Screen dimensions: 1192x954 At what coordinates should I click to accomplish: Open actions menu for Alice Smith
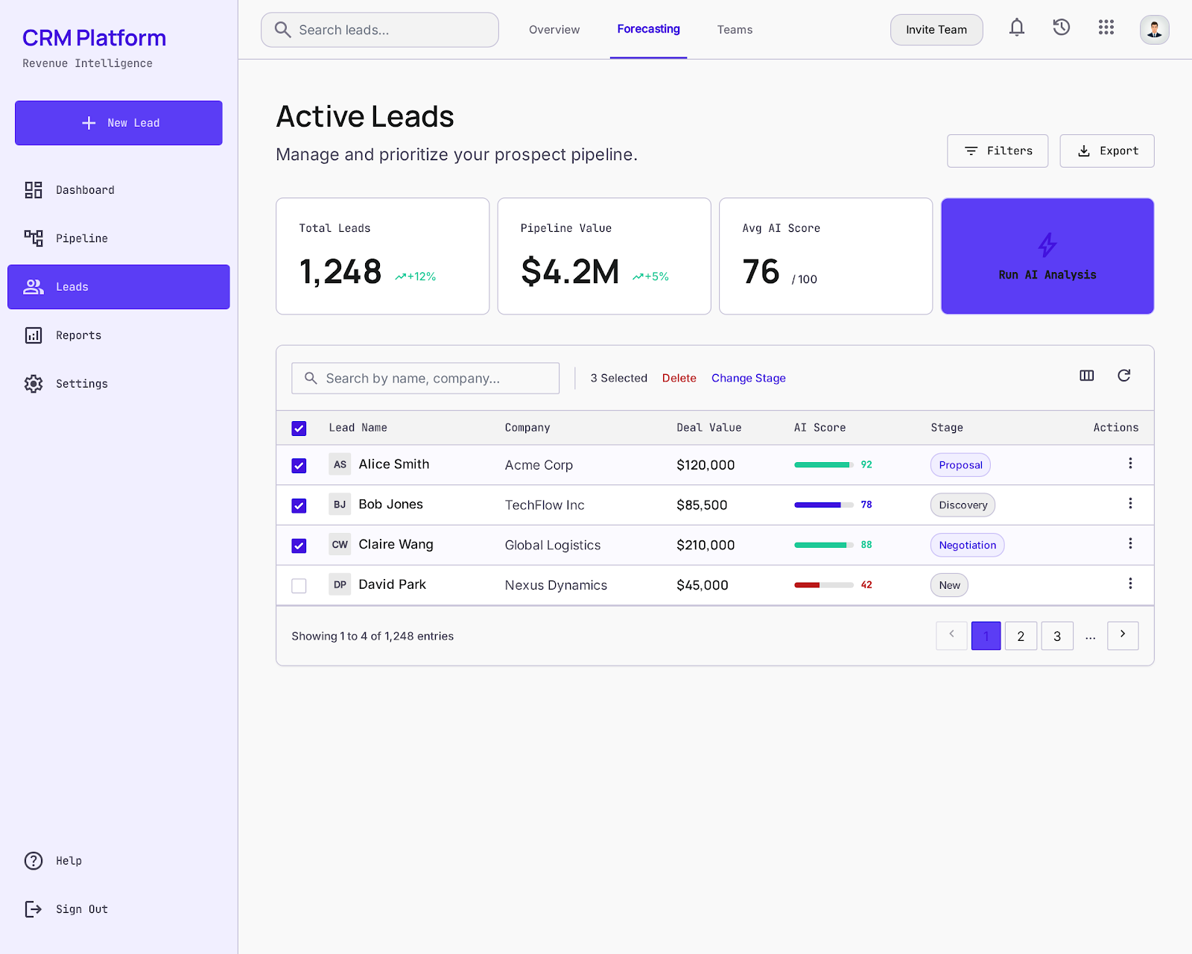(x=1130, y=464)
